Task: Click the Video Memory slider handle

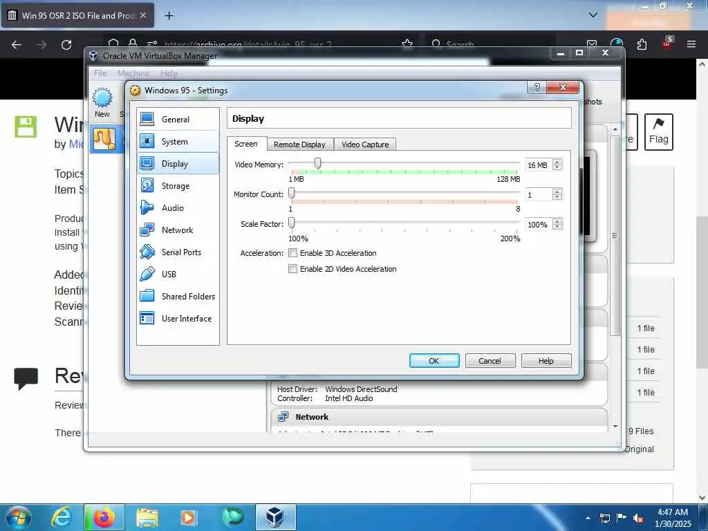Action: (x=318, y=163)
